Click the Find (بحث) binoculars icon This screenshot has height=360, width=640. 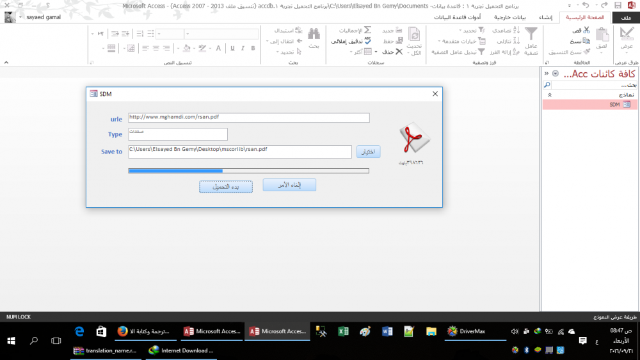(x=314, y=34)
